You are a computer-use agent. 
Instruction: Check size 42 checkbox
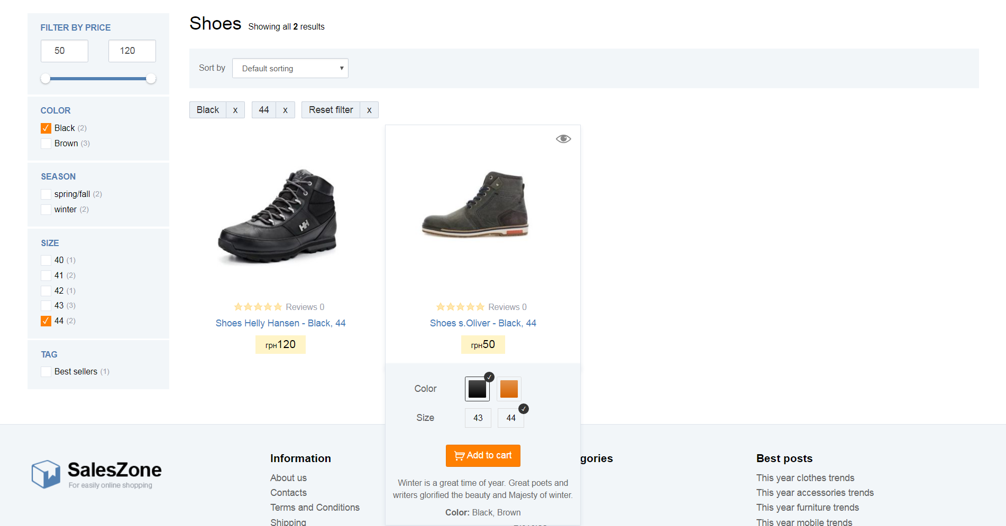pyautogui.click(x=46, y=291)
